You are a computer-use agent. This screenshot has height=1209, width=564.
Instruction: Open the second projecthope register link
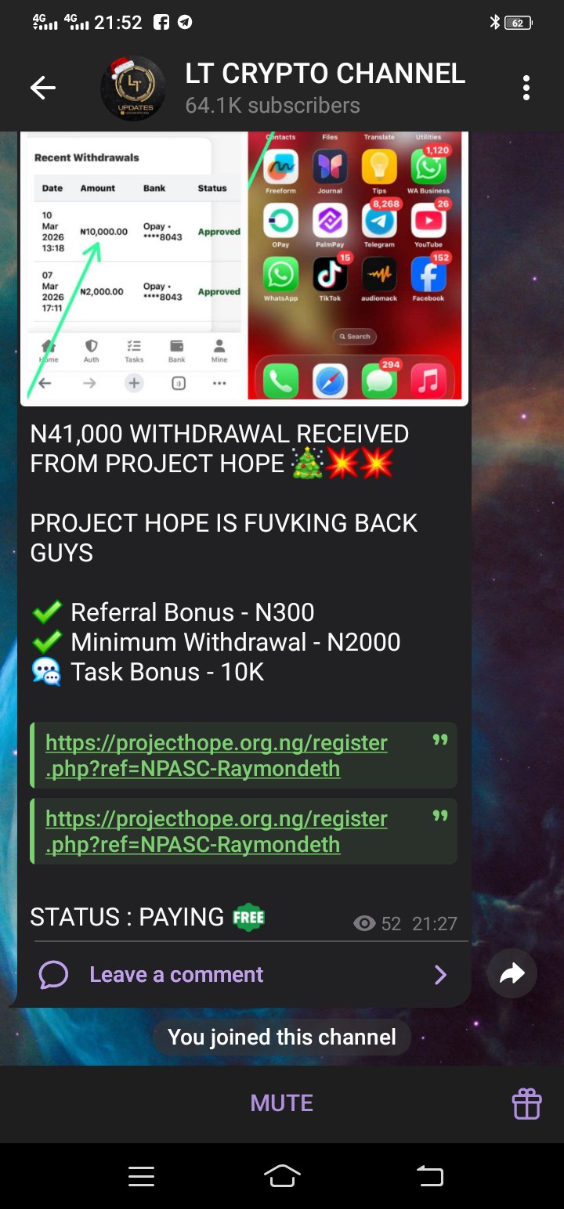[x=216, y=832]
